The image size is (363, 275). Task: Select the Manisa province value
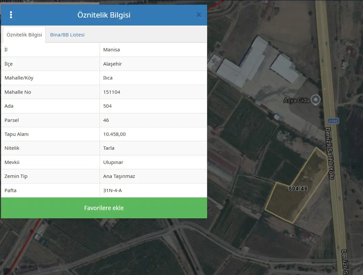112,50
